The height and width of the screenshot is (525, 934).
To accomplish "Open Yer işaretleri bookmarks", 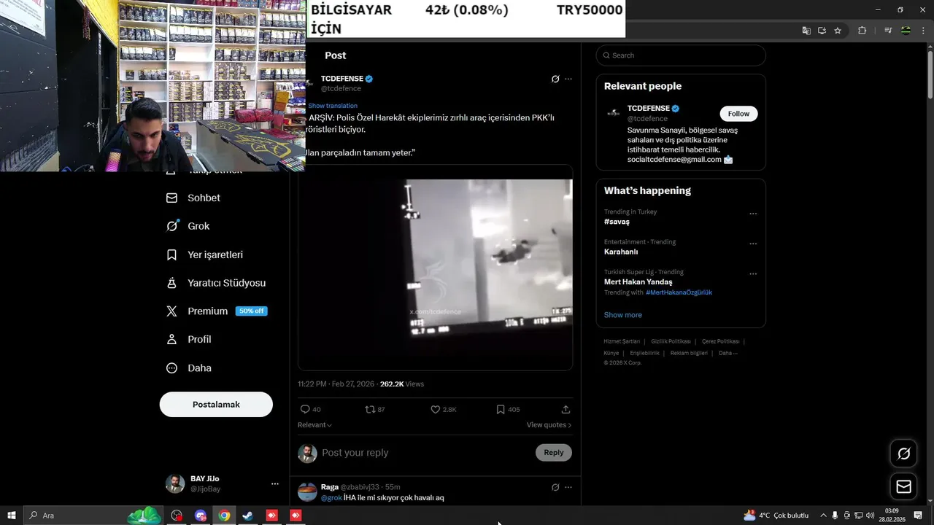I will point(204,254).
